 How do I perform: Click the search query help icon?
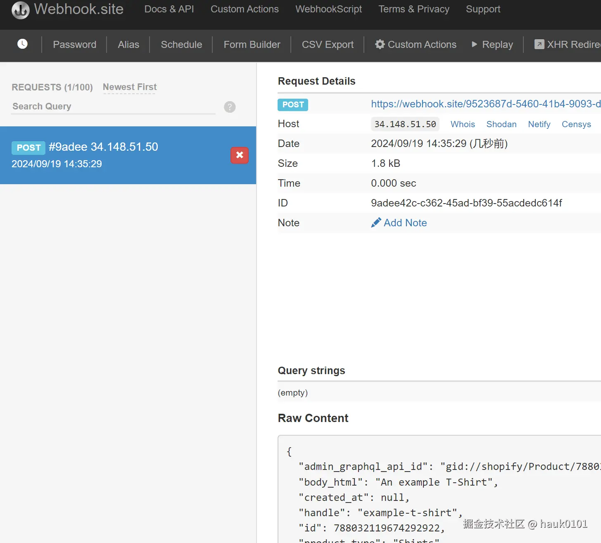(x=230, y=107)
